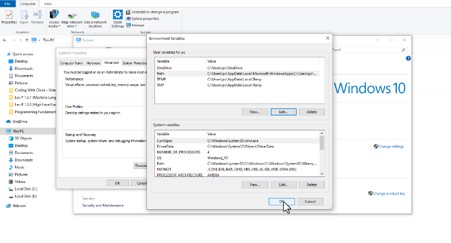Click Edit under user variables

(x=283, y=112)
